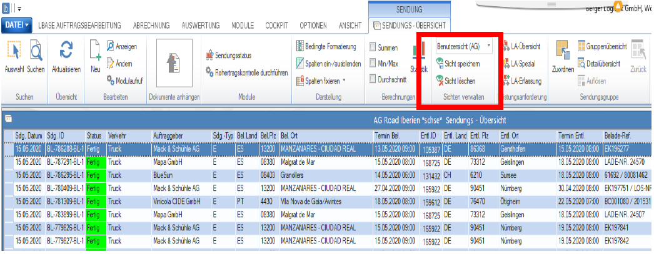Open Gruppenübersicht
Image resolution: width=654 pixels, height=254 pixels.
(x=602, y=47)
